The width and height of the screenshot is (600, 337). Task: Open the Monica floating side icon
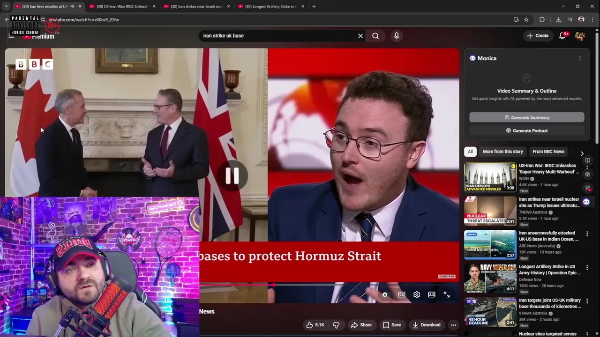tap(586, 202)
